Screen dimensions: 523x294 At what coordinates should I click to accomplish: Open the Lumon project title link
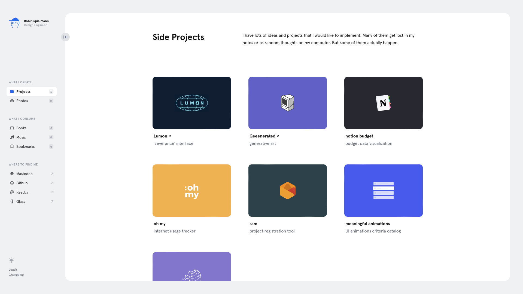(162, 136)
